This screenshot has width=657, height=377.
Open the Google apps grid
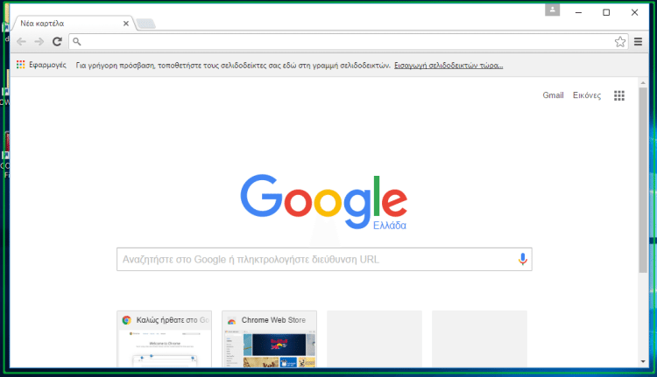[x=619, y=95]
